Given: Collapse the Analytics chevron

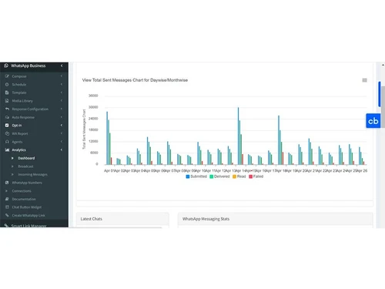Looking at the screenshot, I should coord(62,150).
